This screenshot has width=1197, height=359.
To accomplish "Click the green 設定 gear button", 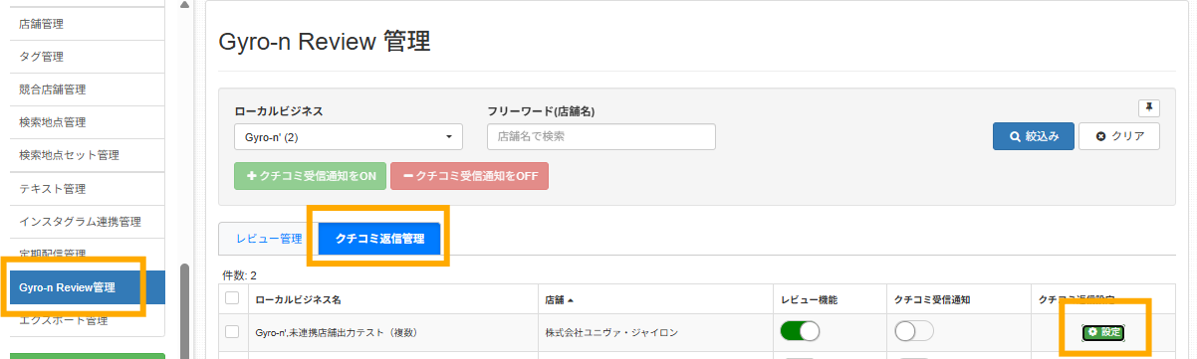I will tap(1103, 332).
